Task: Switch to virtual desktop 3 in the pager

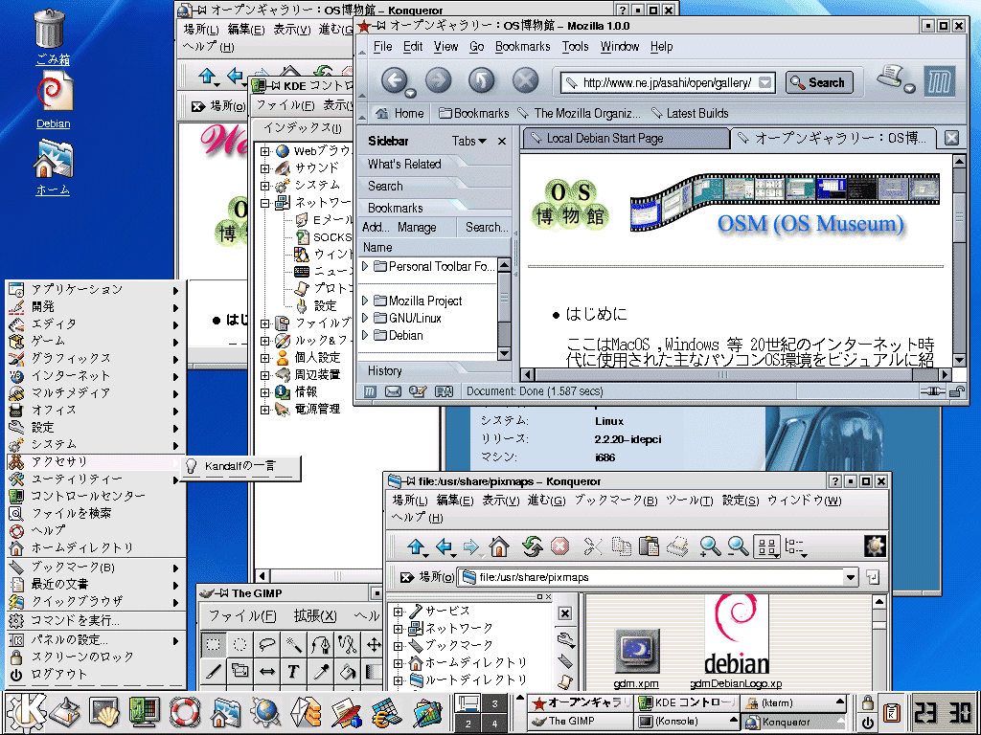Action: coord(494,703)
